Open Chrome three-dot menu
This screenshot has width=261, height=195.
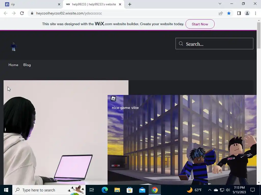click(255, 13)
